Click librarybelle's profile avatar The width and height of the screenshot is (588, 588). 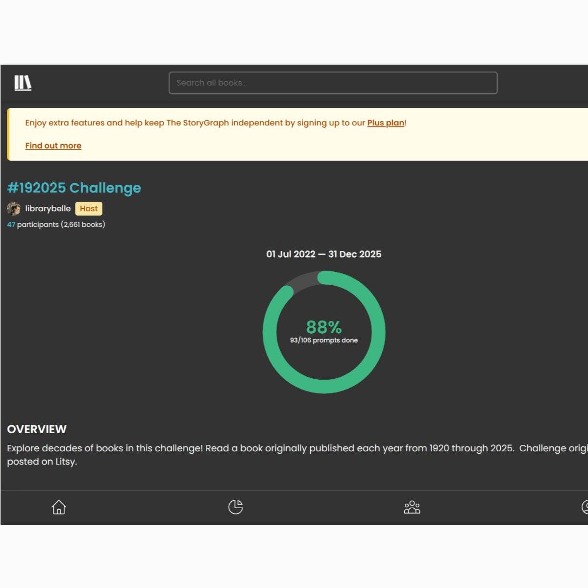pyautogui.click(x=14, y=209)
